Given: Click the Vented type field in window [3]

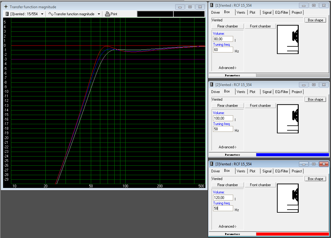Looking at the screenshot, I should 257,179.
